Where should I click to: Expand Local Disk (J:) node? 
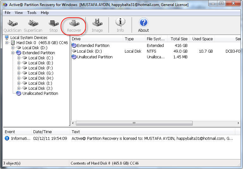tap(19, 88)
